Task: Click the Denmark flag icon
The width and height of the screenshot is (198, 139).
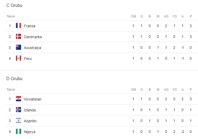Action: pos(19,37)
